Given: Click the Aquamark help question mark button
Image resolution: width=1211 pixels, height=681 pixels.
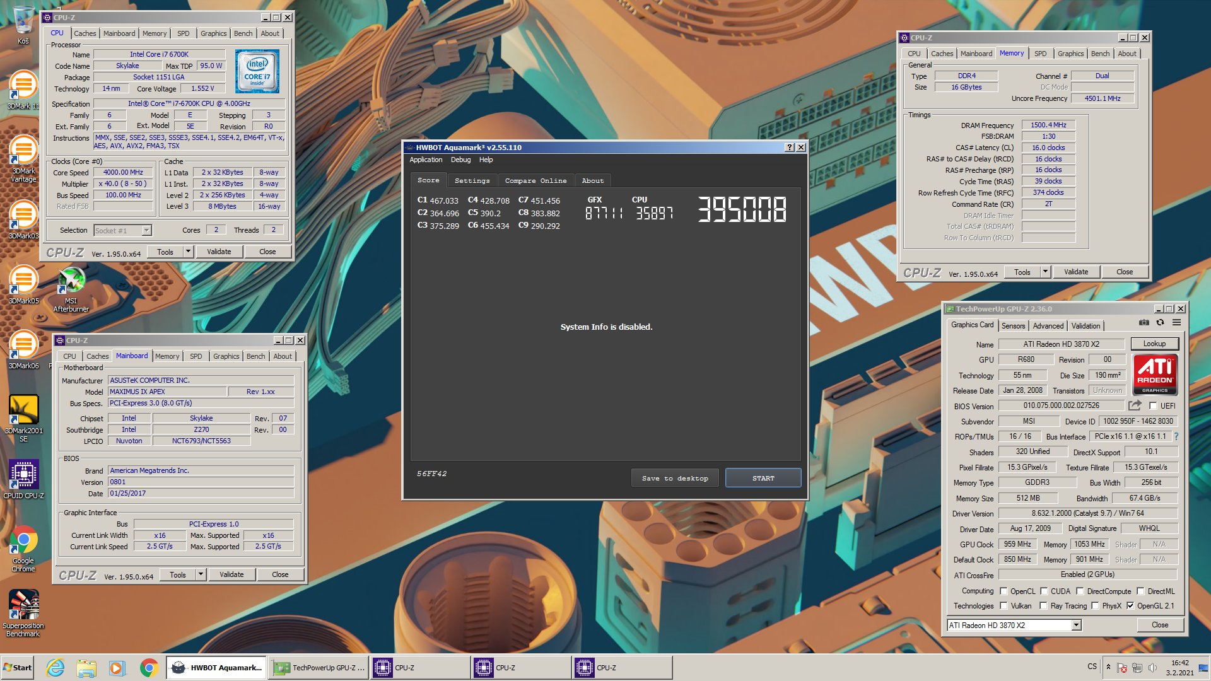Looking at the screenshot, I should click(x=789, y=148).
